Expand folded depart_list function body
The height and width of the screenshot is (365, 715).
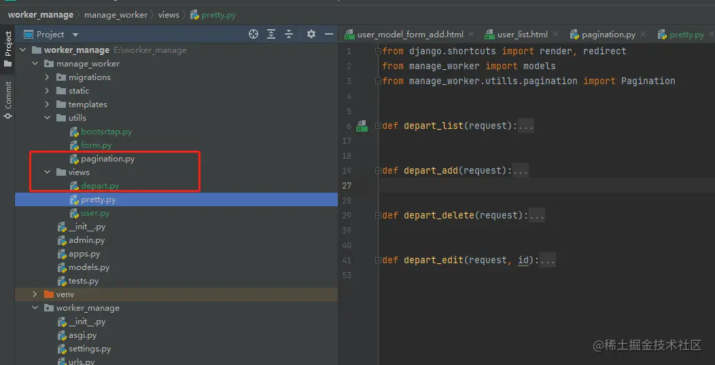[526, 126]
